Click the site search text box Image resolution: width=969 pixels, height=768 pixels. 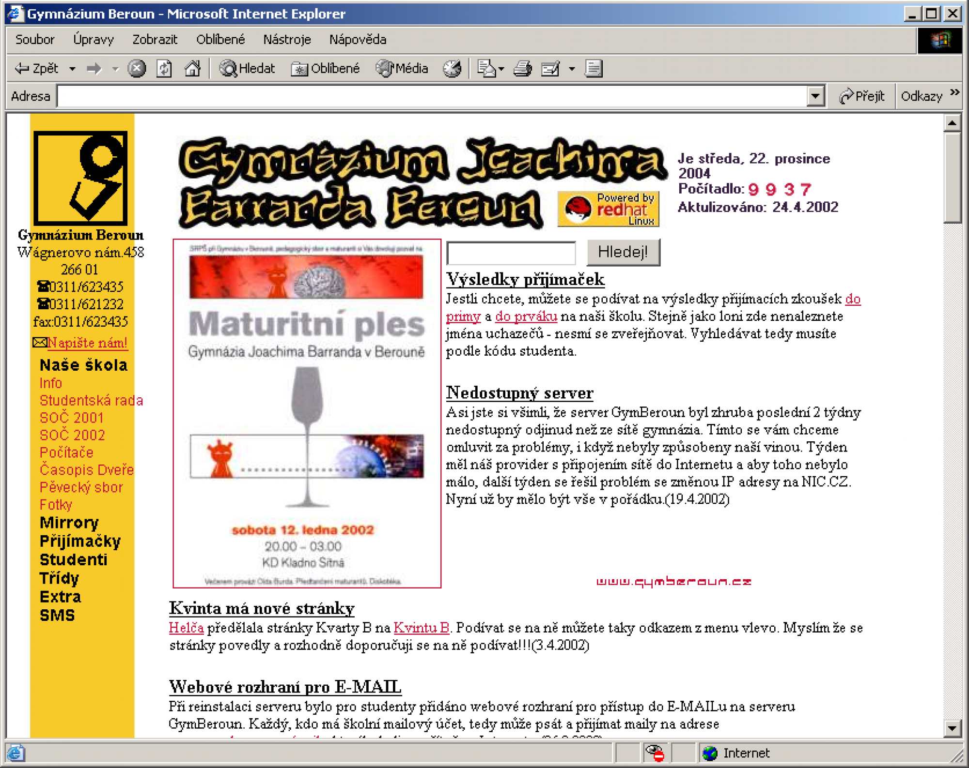point(511,253)
